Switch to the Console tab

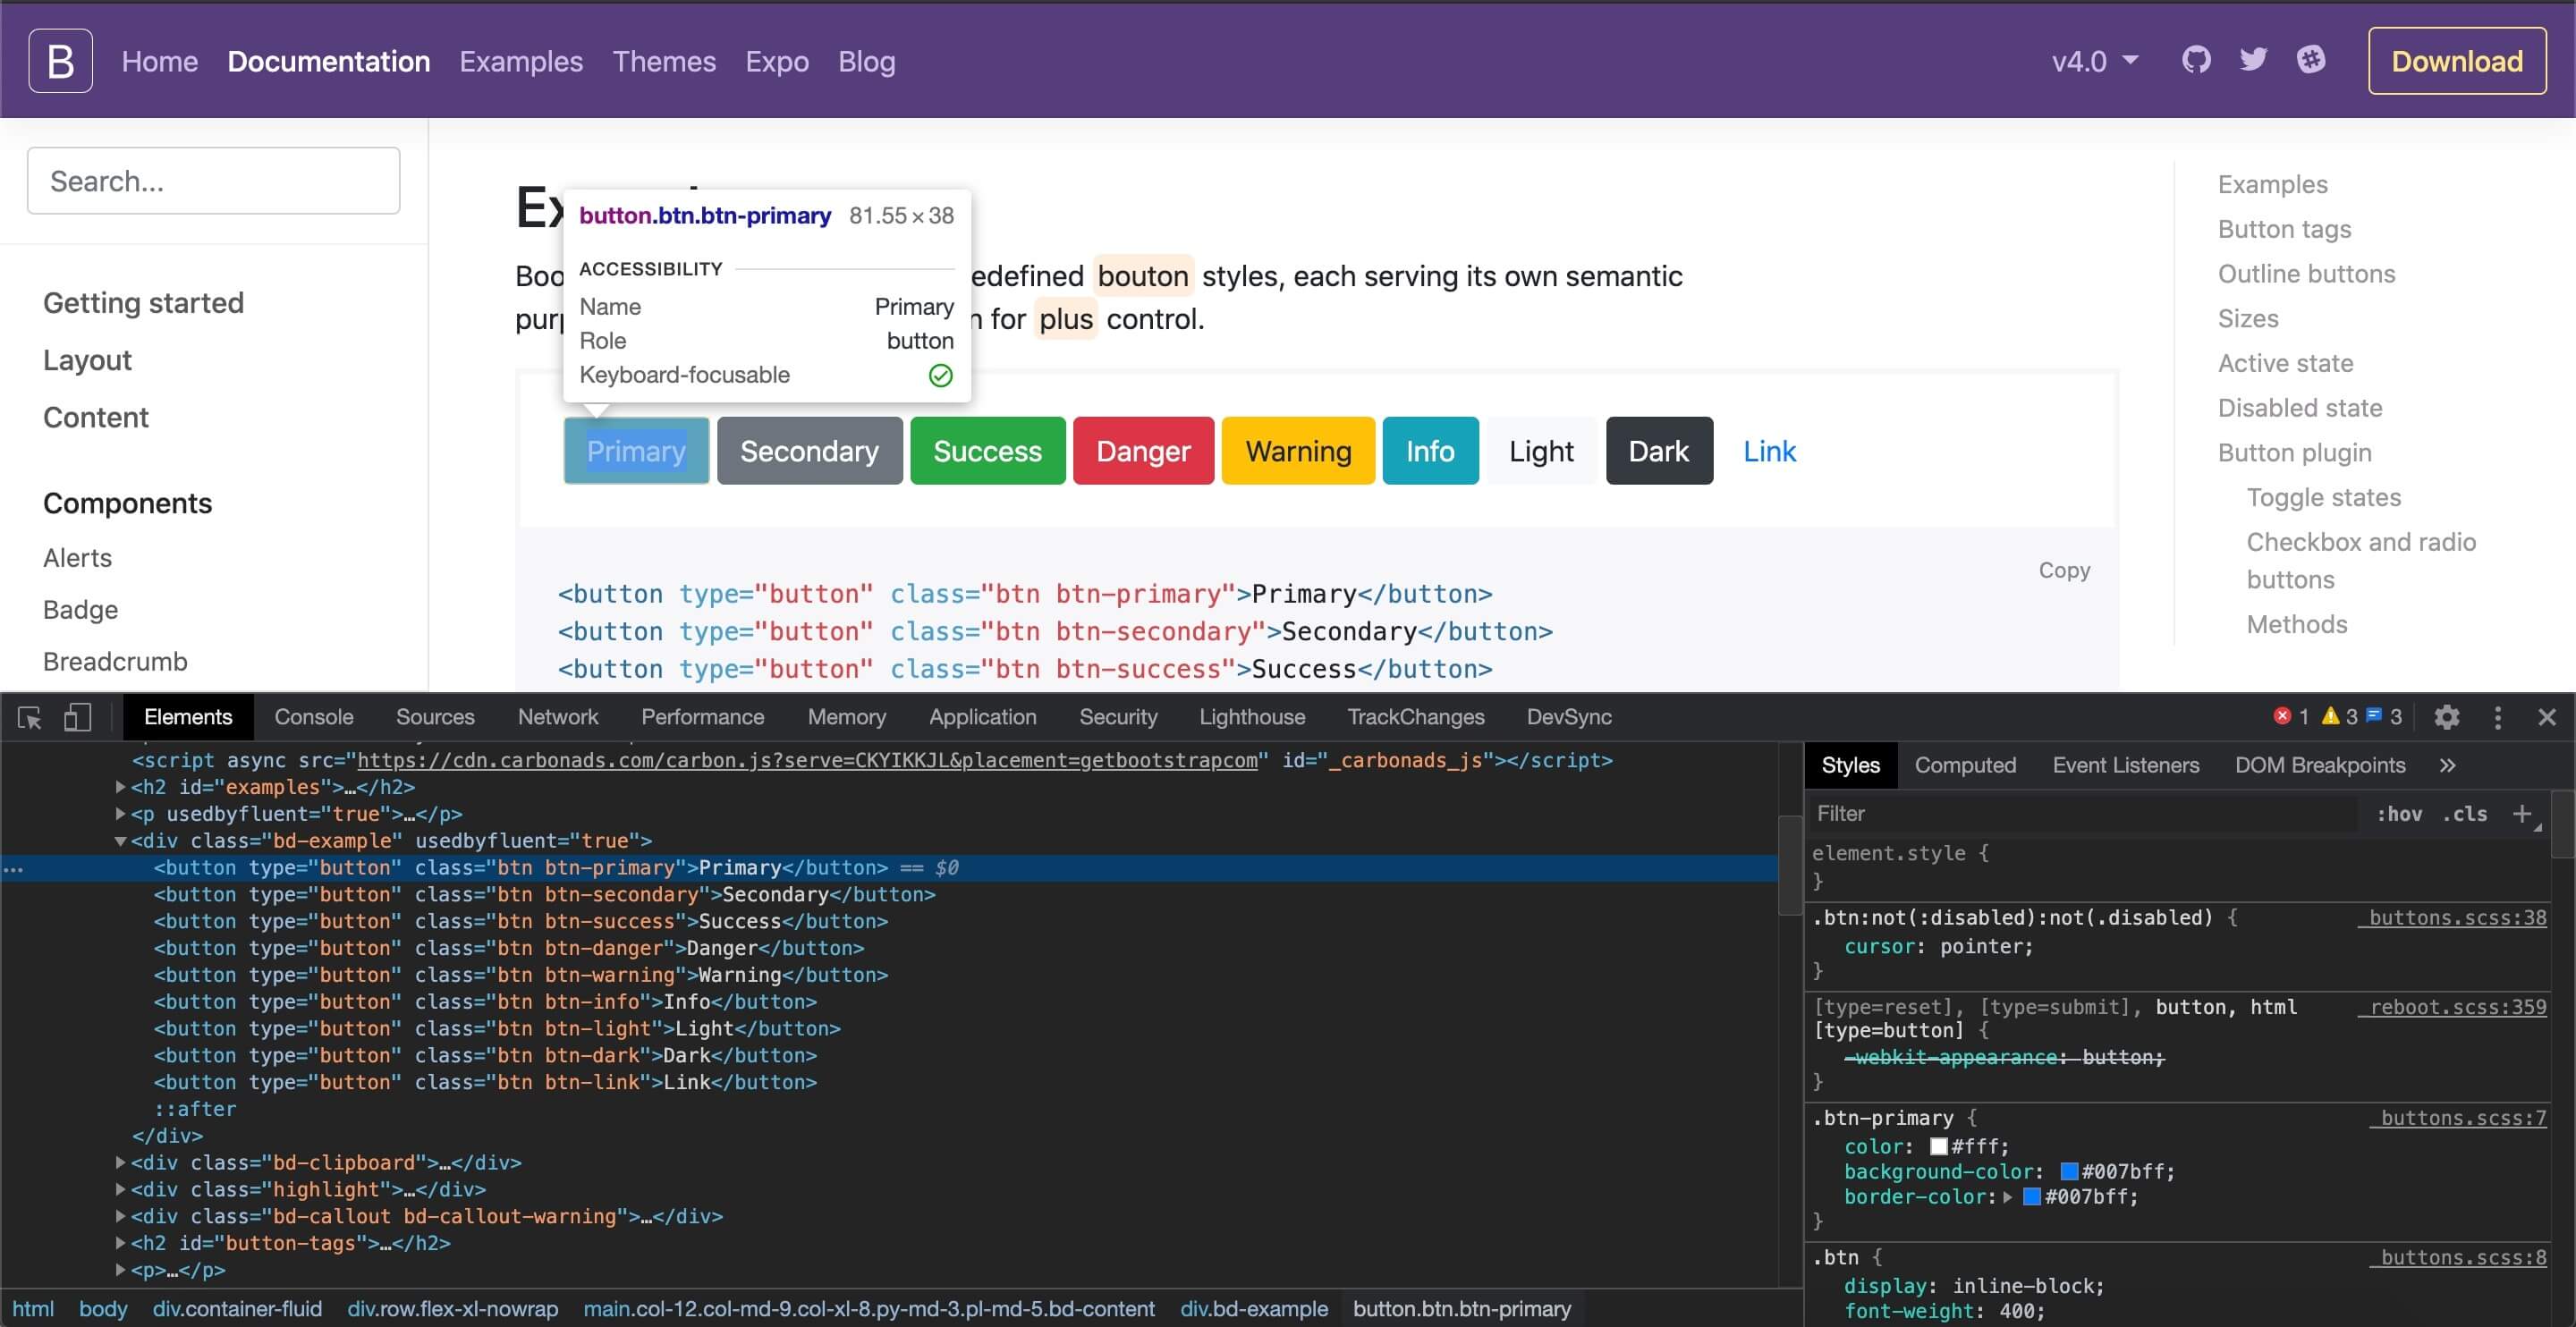pyautogui.click(x=314, y=717)
